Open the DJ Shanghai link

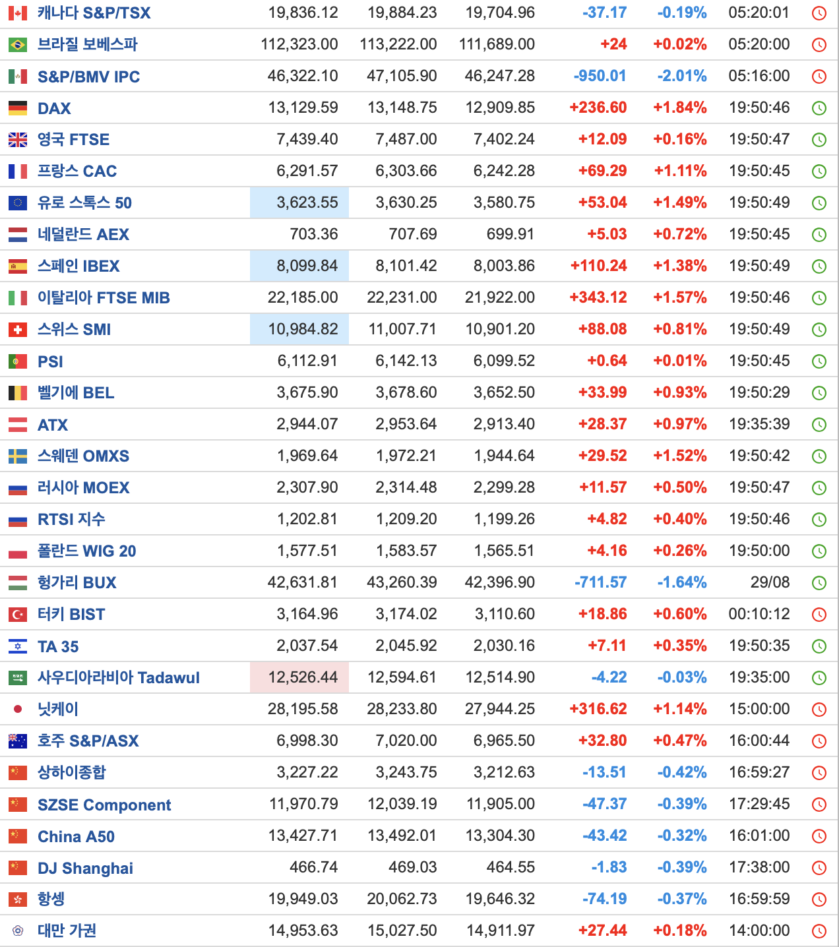[x=85, y=868]
